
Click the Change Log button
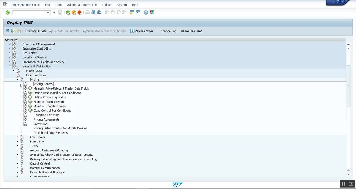tap(169, 31)
